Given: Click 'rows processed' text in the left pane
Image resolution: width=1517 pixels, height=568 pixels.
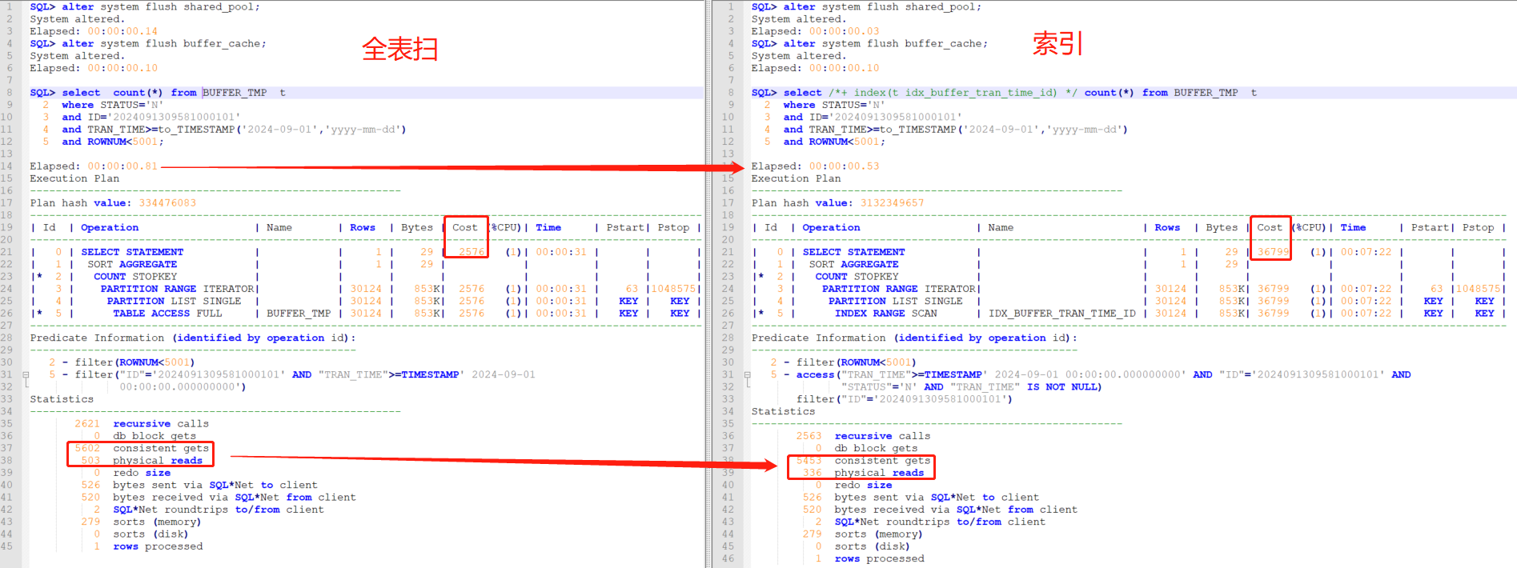Looking at the screenshot, I should pyautogui.click(x=158, y=547).
